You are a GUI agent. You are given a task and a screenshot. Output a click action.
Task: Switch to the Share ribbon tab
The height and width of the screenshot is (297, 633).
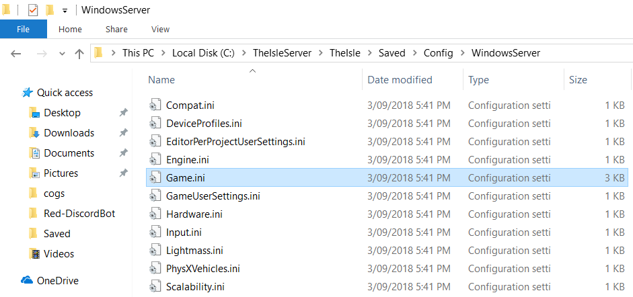pyautogui.click(x=116, y=30)
